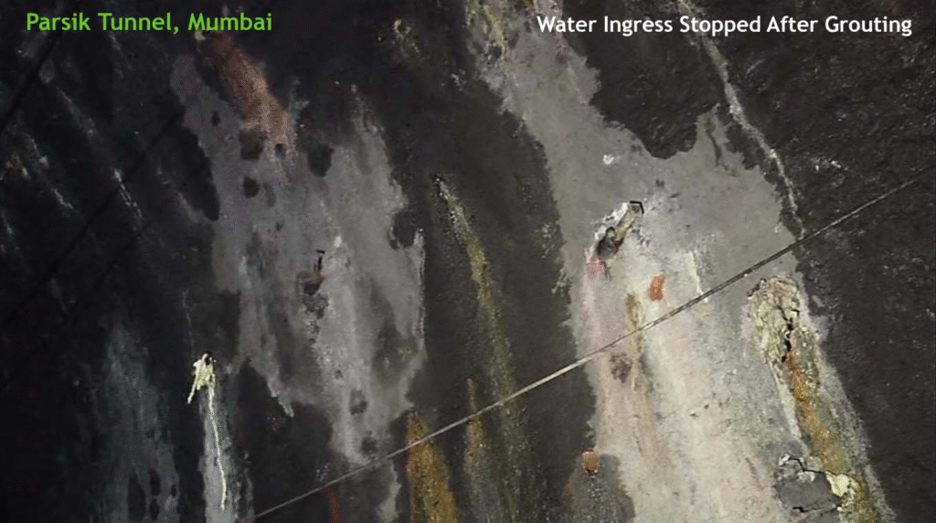Click the word "Mumbai" in the title

pos(230,23)
